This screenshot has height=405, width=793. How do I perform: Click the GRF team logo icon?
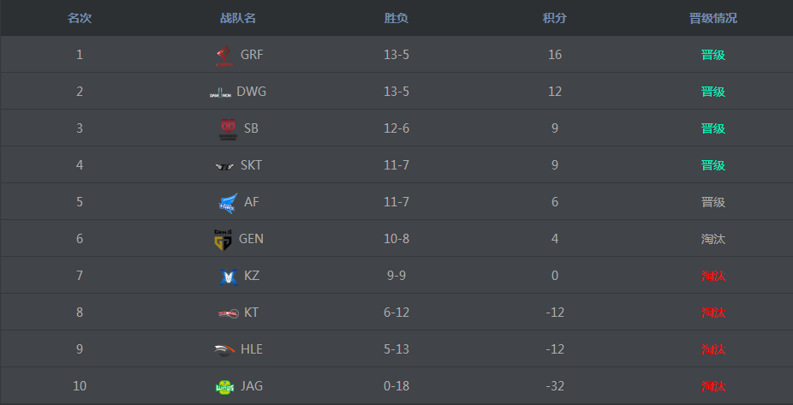click(224, 56)
